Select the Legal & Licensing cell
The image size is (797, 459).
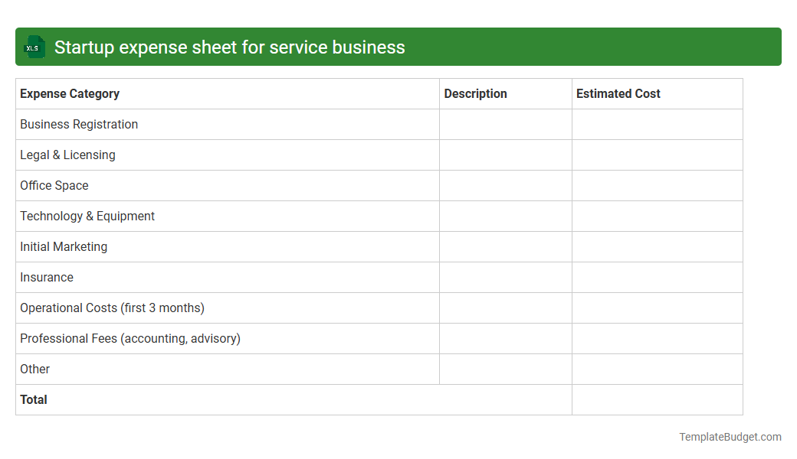click(x=67, y=155)
